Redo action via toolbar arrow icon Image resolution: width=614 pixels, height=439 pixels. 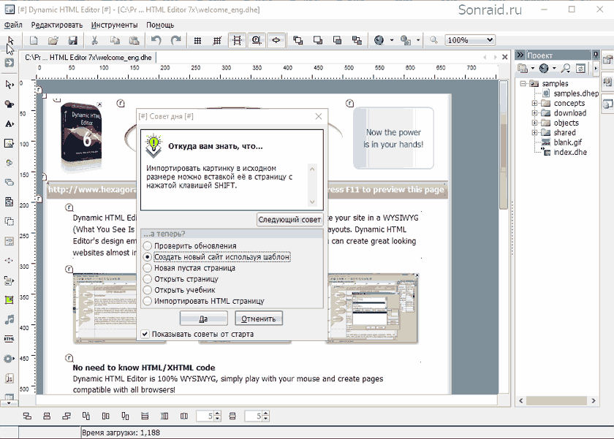pyautogui.click(x=176, y=40)
